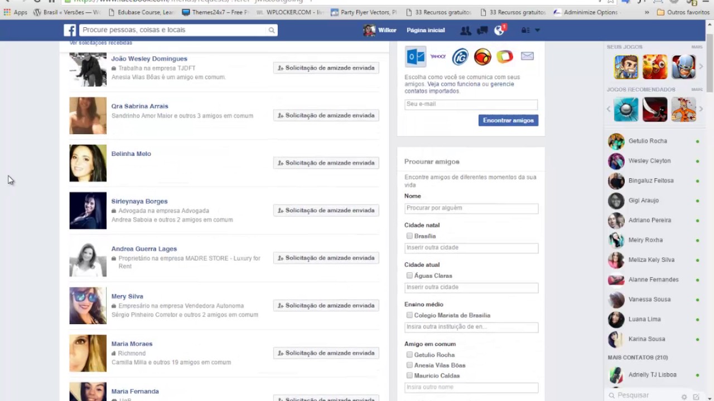
Task: Open the red rooster game icon
Action: tap(655, 67)
